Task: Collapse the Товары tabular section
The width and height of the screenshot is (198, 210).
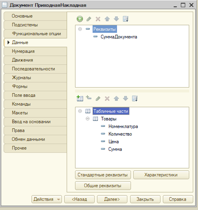Action: 88,119
